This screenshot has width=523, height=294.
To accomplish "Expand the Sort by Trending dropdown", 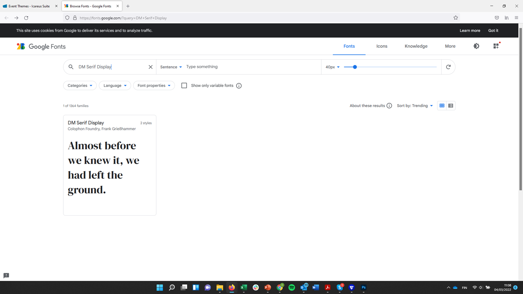I will [x=415, y=106].
